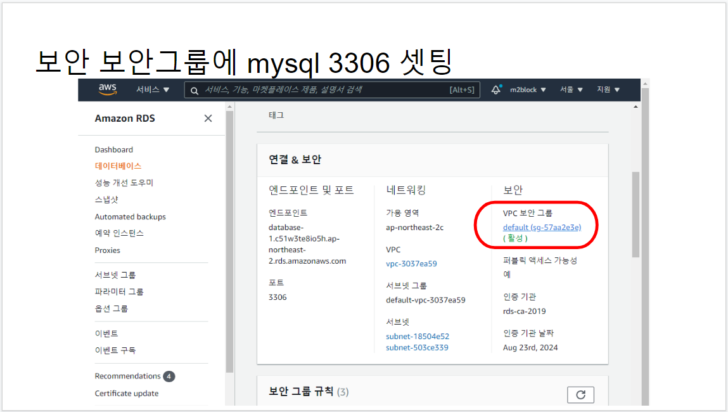Viewport: 728px width, 412px height.
Task: Refresh the 보안 그룹 규칙 list
Action: coord(580,395)
